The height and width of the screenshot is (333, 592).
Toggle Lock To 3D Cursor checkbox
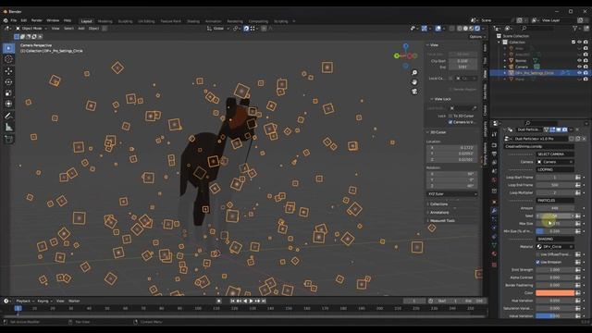(x=450, y=116)
